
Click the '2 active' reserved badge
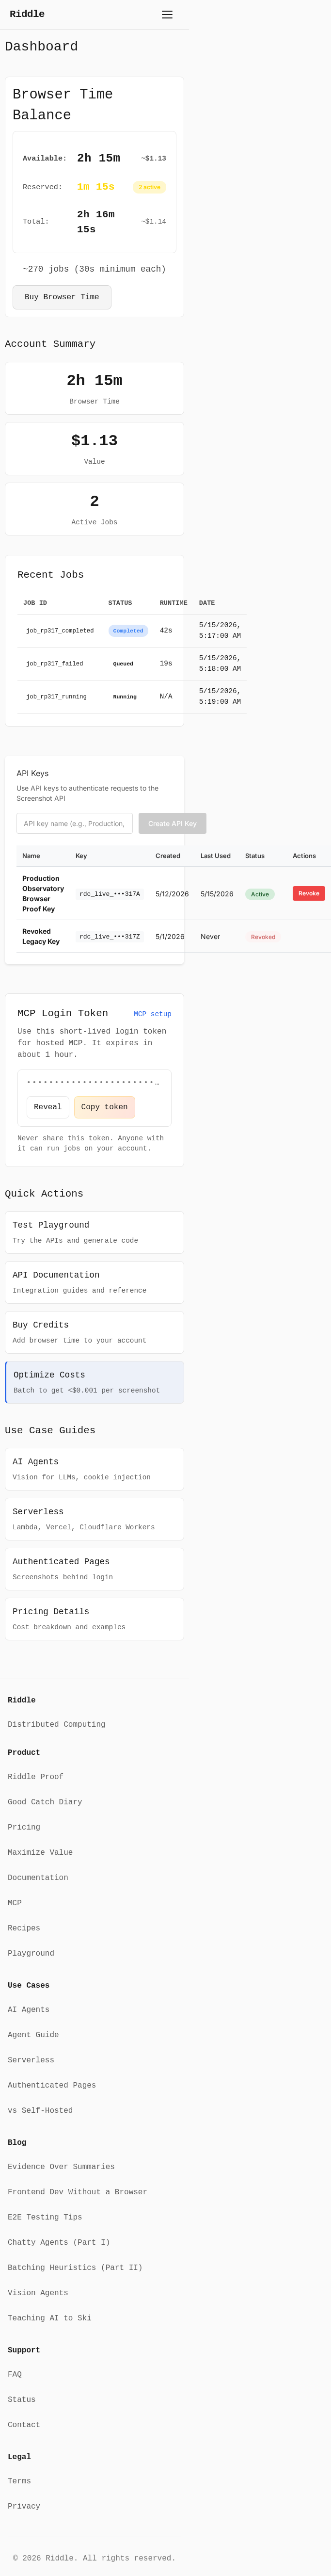coord(149,187)
